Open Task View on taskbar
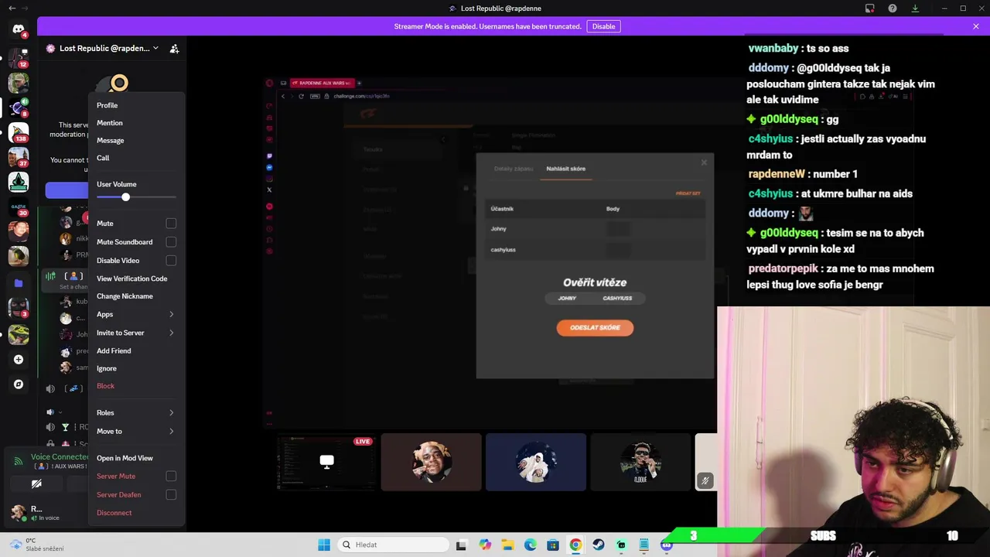The width and height of the screenshot is (990, 557). [462, 545]
